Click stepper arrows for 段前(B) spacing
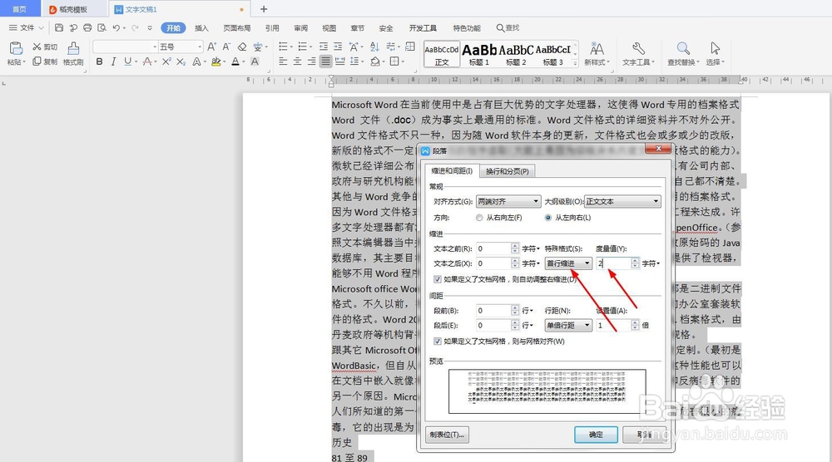The image size is (832, 462). tap(515, 311)
